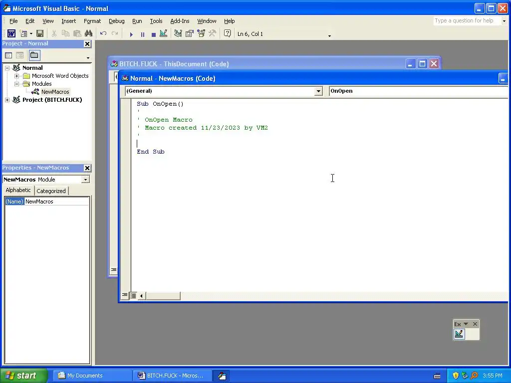Viewport: 511px width, 383px height.
Task: Open the Edit menu
Action: tap(30, 21)
